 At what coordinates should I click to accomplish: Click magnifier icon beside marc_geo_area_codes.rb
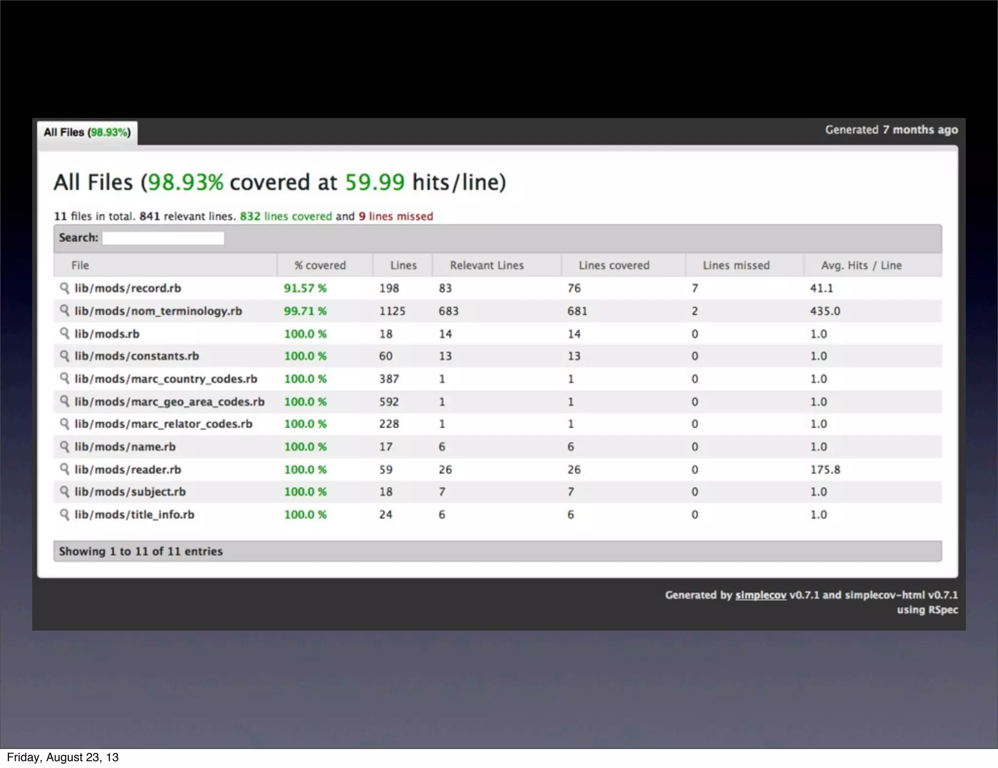pyautogui.click(x=64, y=401)
